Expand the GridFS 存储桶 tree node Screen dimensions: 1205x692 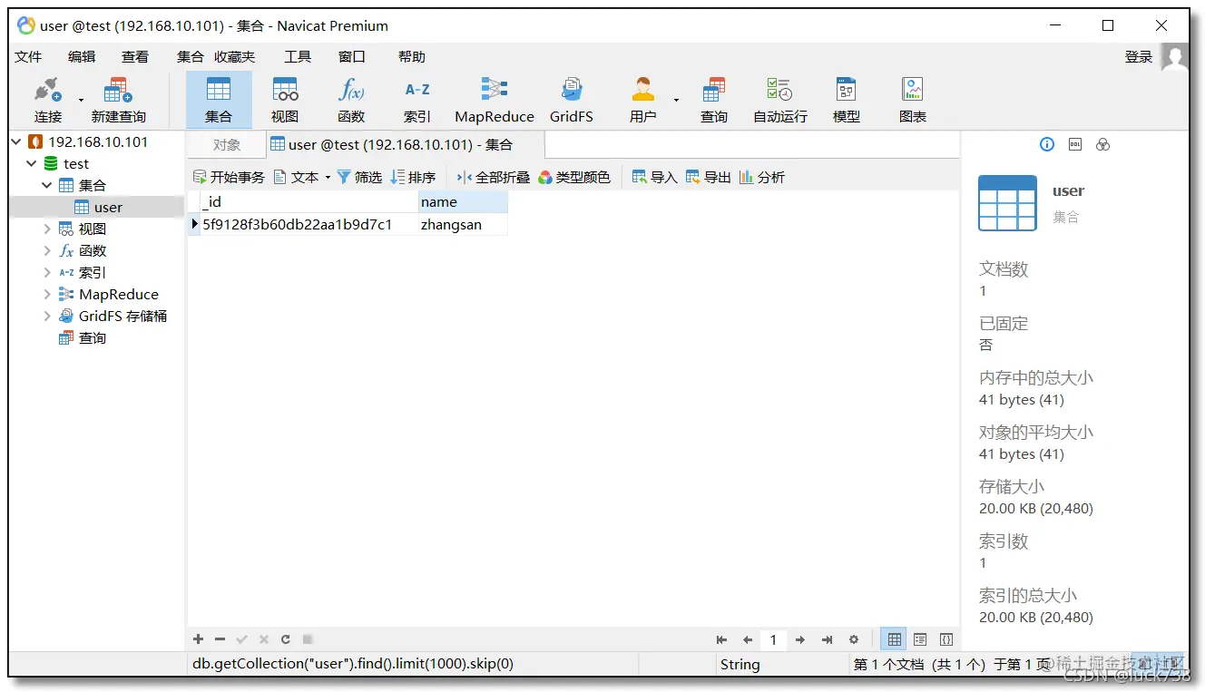pos(47,316)
